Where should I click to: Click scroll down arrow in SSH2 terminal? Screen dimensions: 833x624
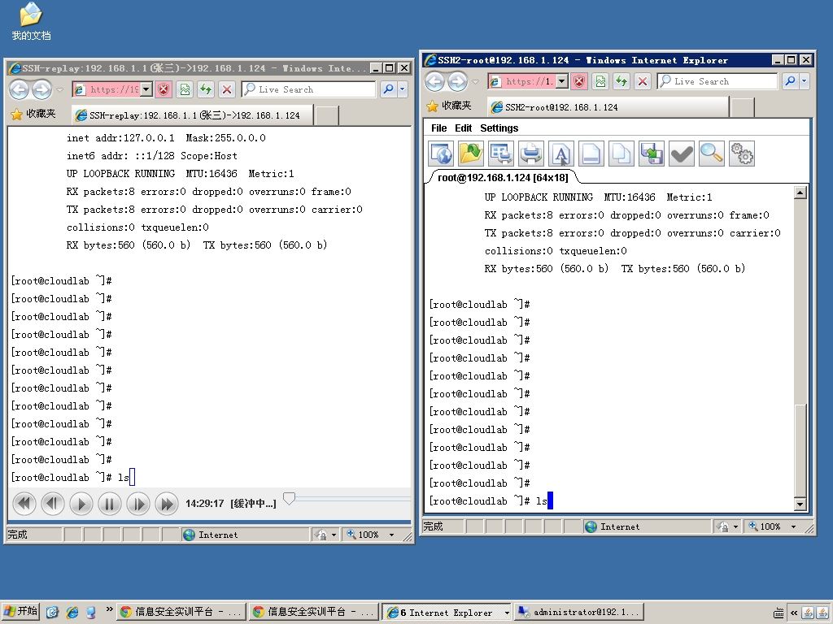click(800, 504)
